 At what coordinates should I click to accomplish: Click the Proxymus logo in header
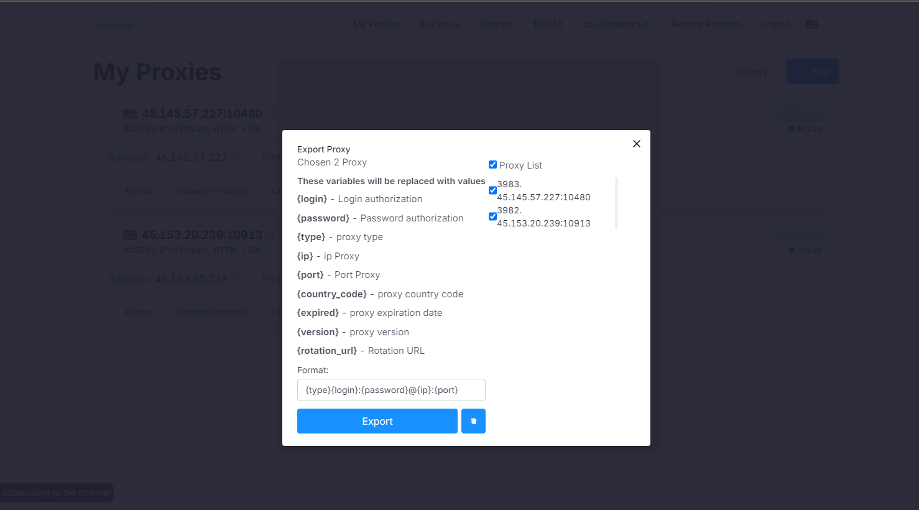click(x=113, y=25)
